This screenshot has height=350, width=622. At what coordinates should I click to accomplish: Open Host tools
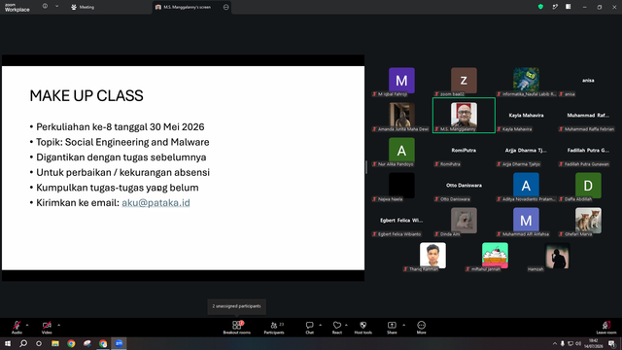click(x=363, y=328)
